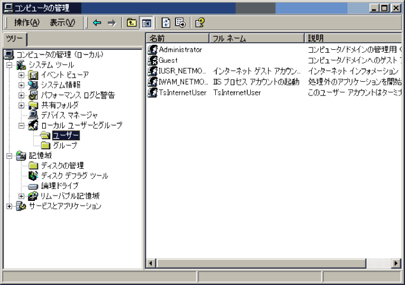Expand the イベント ビューア node

(22, 75)
